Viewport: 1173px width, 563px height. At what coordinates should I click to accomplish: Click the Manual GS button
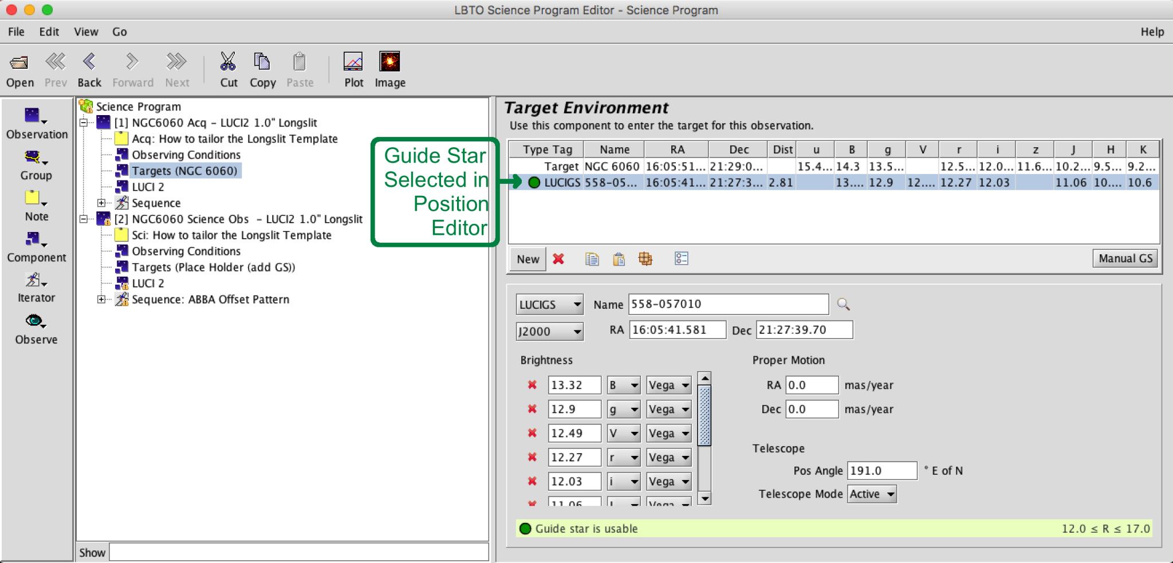point(1125,258)
